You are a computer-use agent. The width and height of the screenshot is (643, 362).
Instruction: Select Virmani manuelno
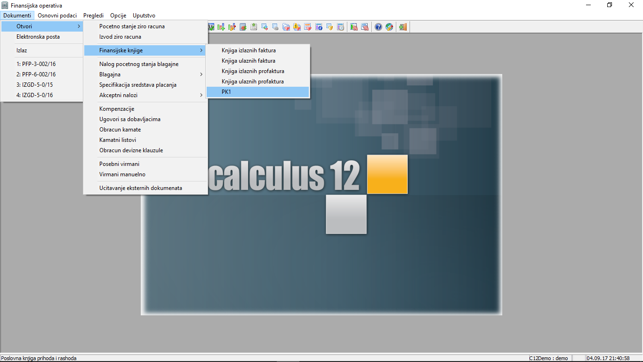[x=145, y=174]
